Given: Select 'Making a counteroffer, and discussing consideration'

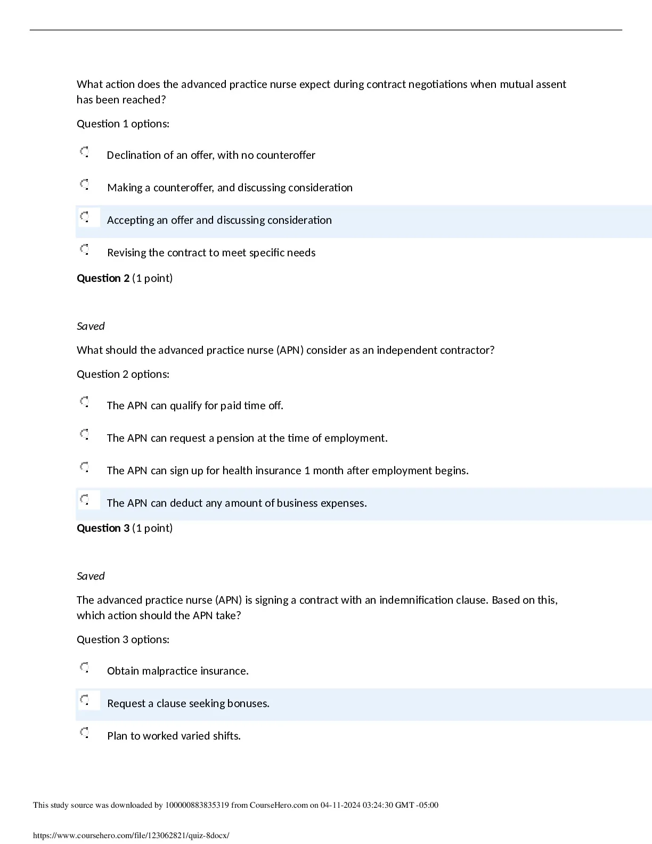Looking at the screenshot, I should 85,185.
